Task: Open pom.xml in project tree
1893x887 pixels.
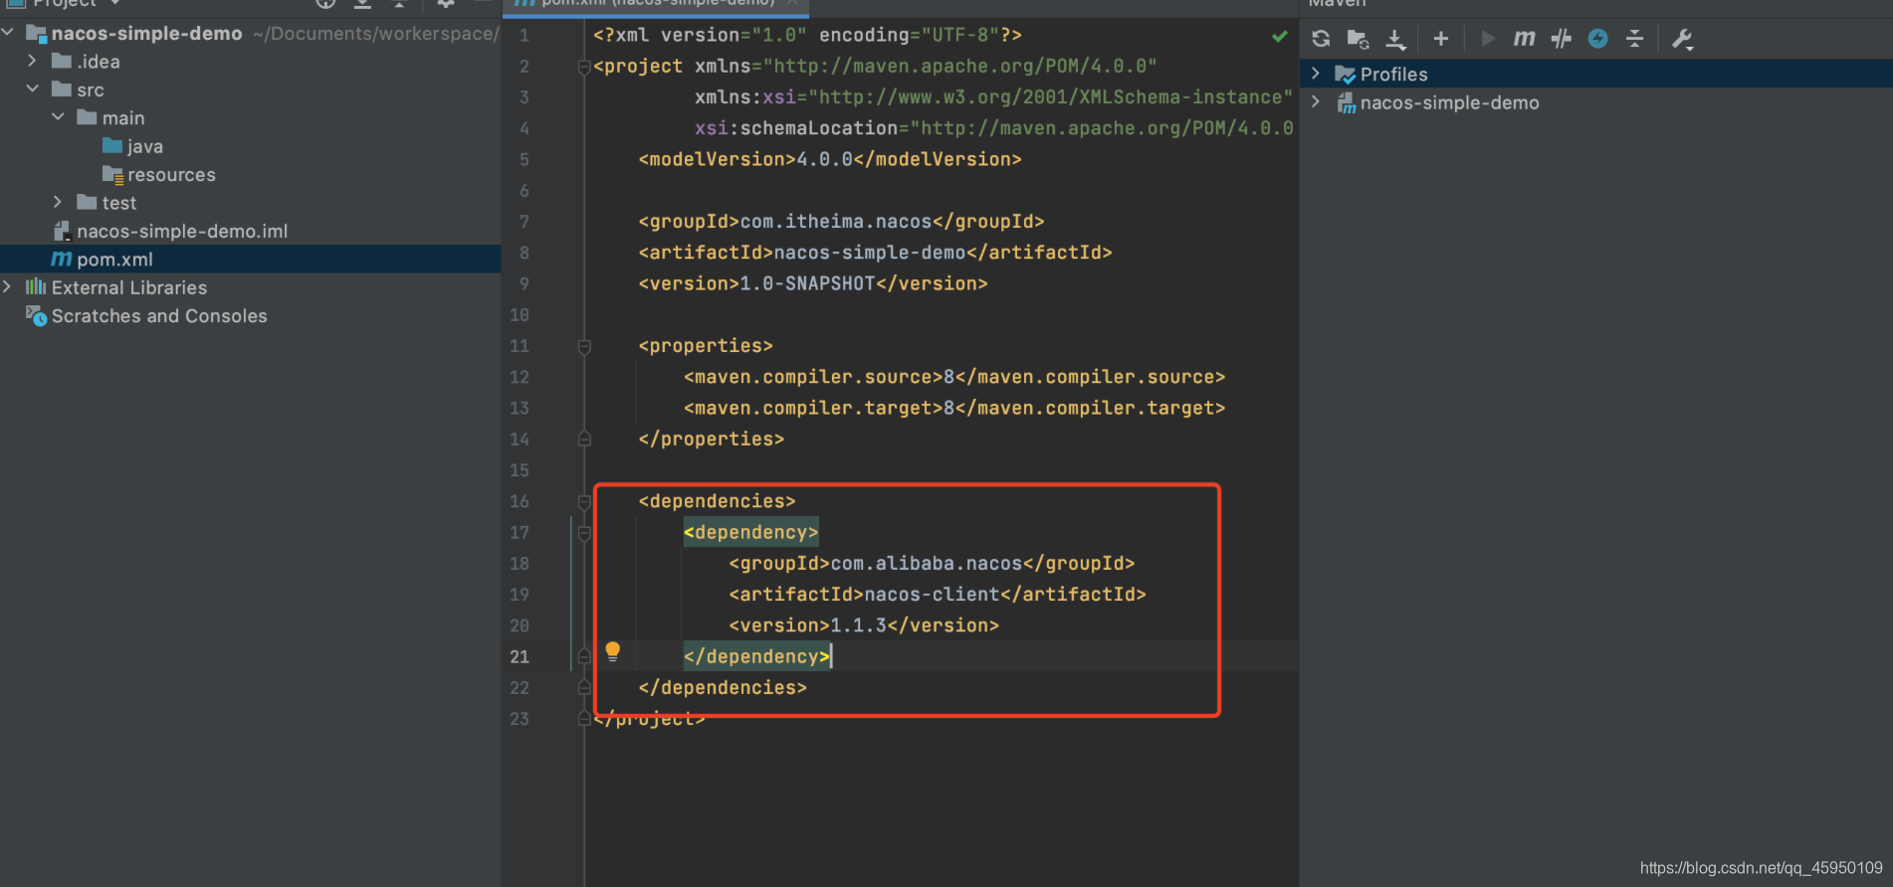Action: click(x=114, y=260)
